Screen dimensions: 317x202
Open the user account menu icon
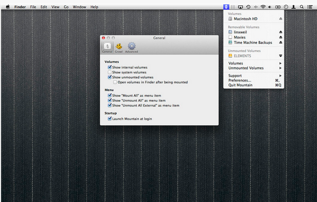click(293, 7)
